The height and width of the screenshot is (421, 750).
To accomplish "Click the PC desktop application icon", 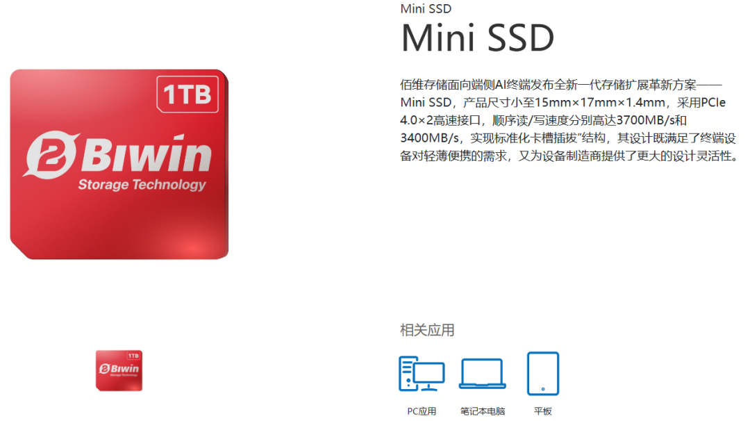I will [x=422, y=374].
